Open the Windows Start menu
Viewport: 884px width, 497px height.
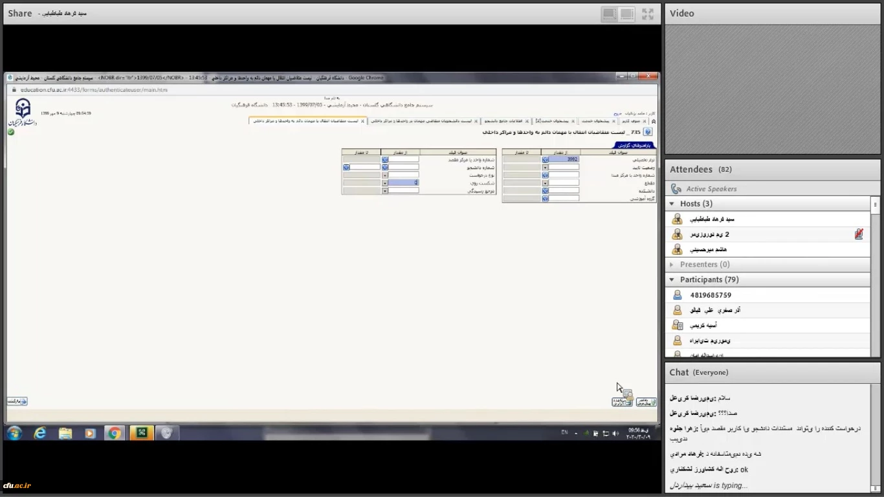click(14, 433)
